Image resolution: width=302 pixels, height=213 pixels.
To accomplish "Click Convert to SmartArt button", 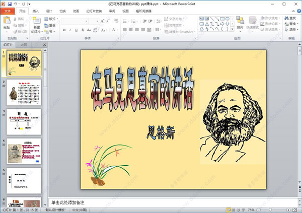I will tap(180, 32).
